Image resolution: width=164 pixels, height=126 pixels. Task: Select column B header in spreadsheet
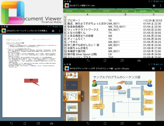coord(125,14)
